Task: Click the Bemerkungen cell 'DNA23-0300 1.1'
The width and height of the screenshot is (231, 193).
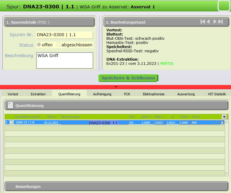Action: [94, 122]
